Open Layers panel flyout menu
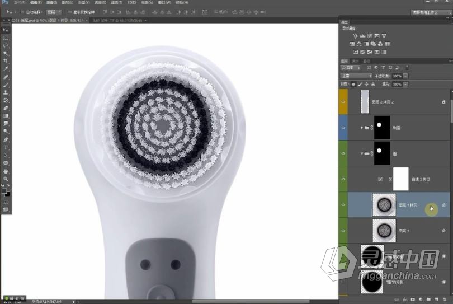The height and width of the screenshot is (304, 453). [x=450, y=61]
